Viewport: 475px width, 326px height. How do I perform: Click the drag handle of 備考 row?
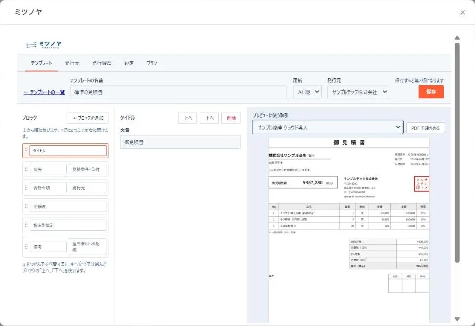[26, 246]
